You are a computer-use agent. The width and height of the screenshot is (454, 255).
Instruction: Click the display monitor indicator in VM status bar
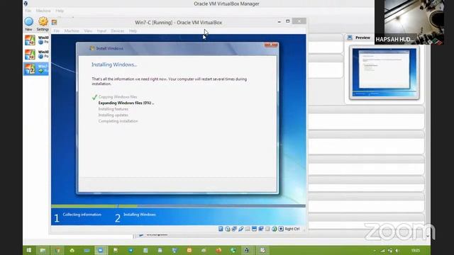coord(254,229)
